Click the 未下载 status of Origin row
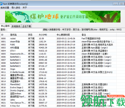Screen dimensions: 125x108 coord(31,69)
